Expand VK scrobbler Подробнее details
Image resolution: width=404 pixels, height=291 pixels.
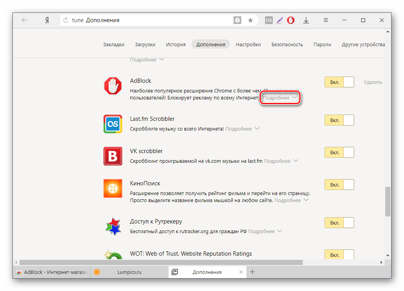[x=281, y=161]
